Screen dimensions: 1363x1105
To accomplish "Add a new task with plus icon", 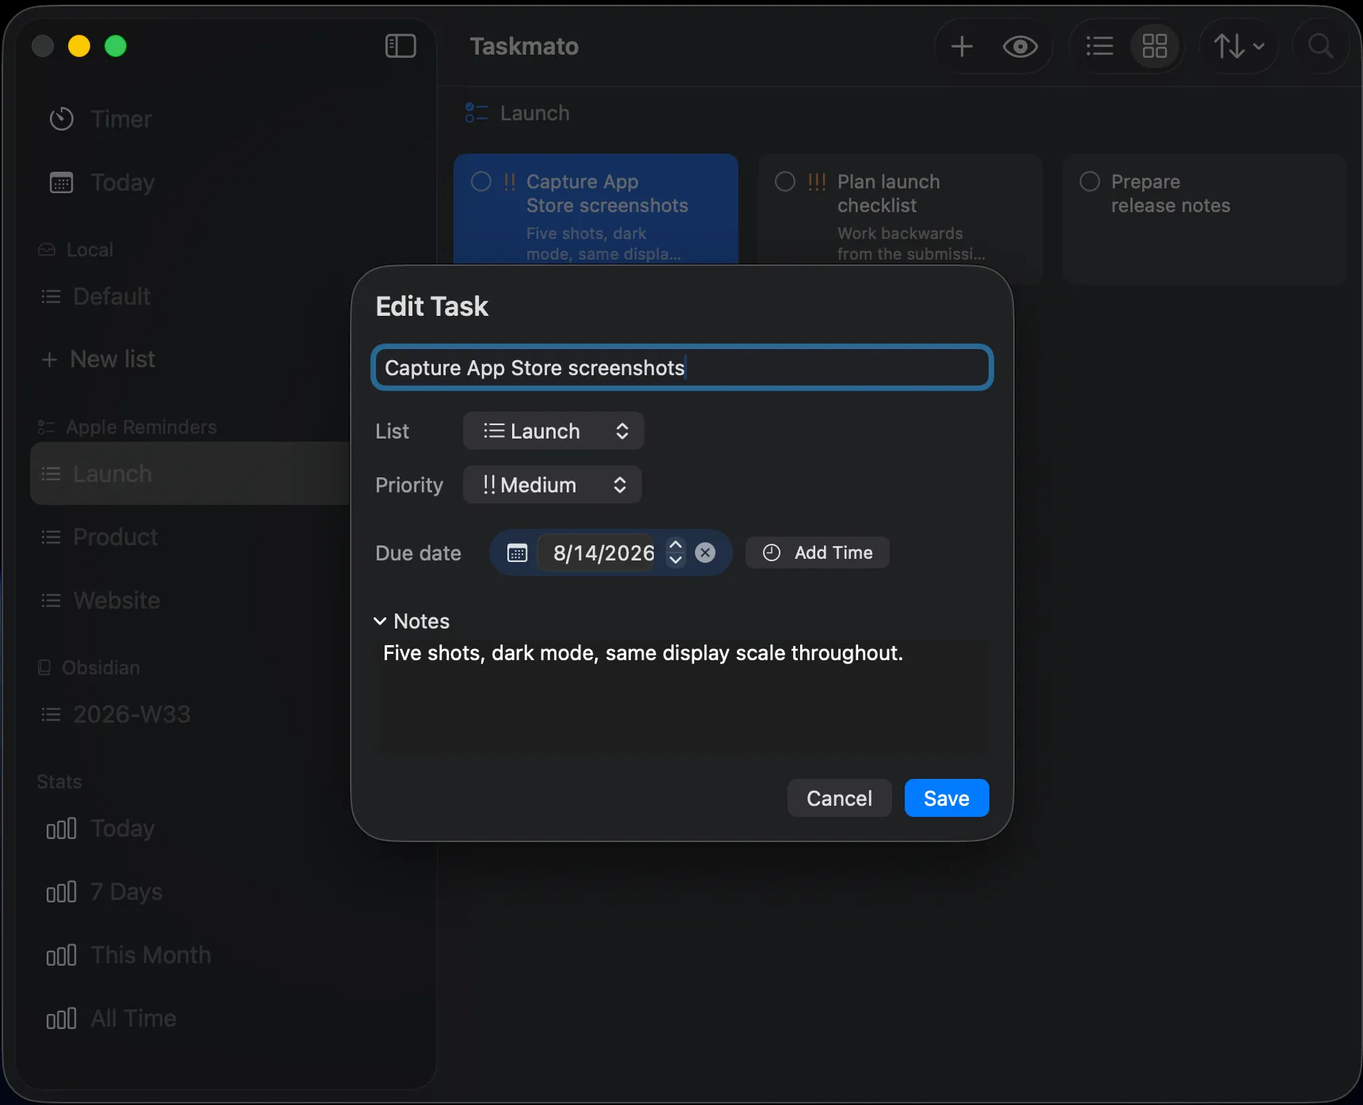I will 962,46.
